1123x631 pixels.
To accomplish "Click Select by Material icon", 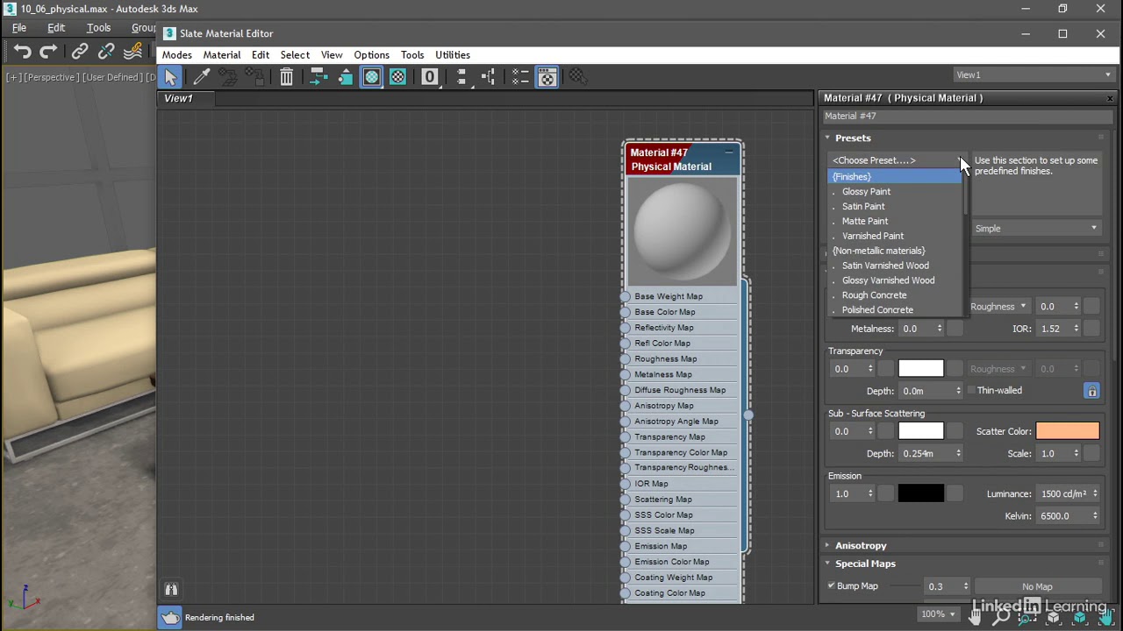I will coord(577,77).
